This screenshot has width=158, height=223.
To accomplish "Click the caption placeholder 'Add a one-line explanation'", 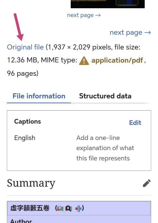I will 105,148.
